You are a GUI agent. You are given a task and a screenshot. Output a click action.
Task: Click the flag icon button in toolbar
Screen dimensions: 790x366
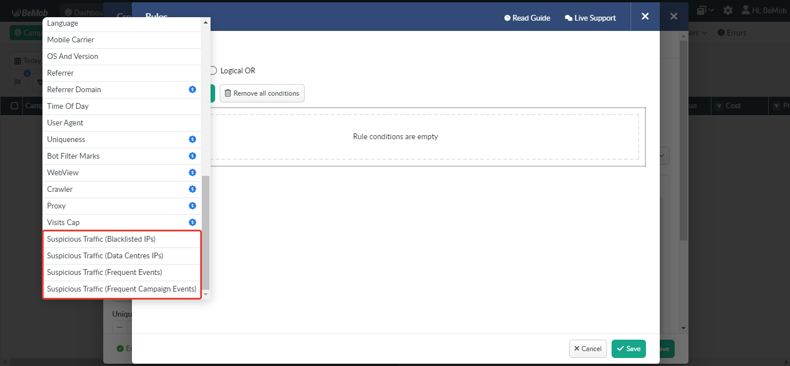pos(18,82)
